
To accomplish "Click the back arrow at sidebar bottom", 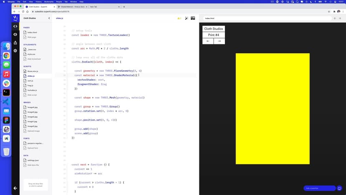I will pos(15,188).
